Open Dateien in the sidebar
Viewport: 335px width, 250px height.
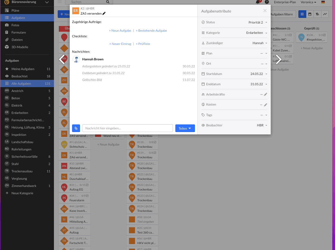tap(27, 40)
